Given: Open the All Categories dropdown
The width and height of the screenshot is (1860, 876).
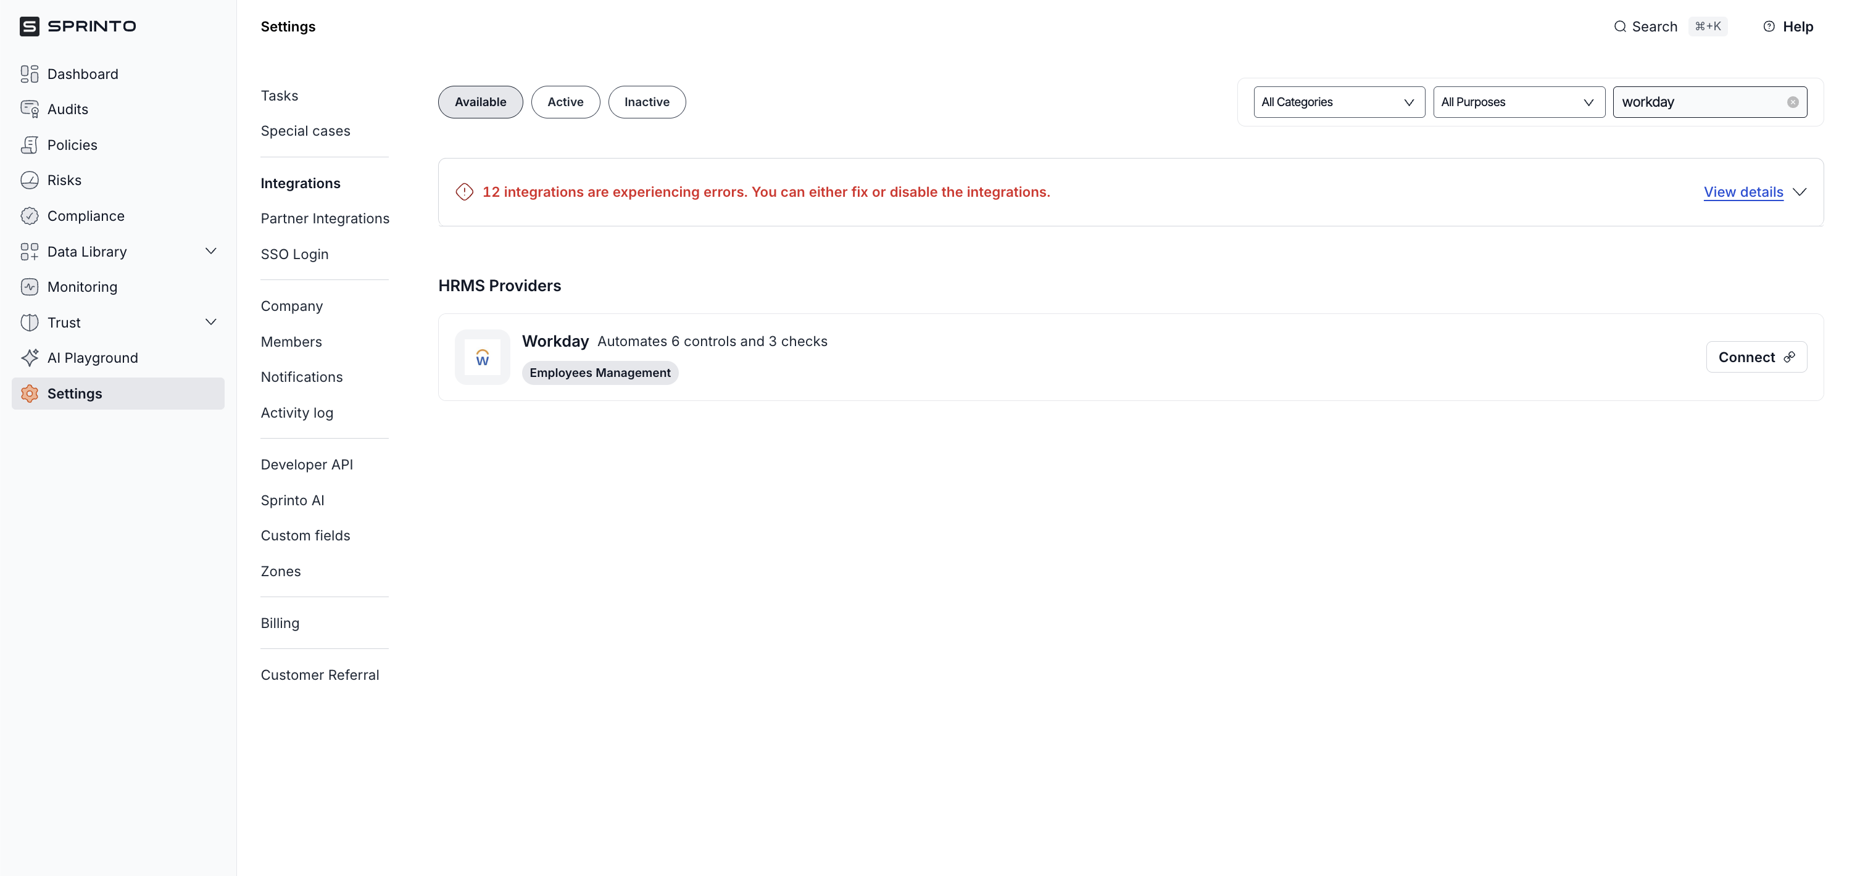Looking at the screenshot, I should click(x=1338, y=102).
